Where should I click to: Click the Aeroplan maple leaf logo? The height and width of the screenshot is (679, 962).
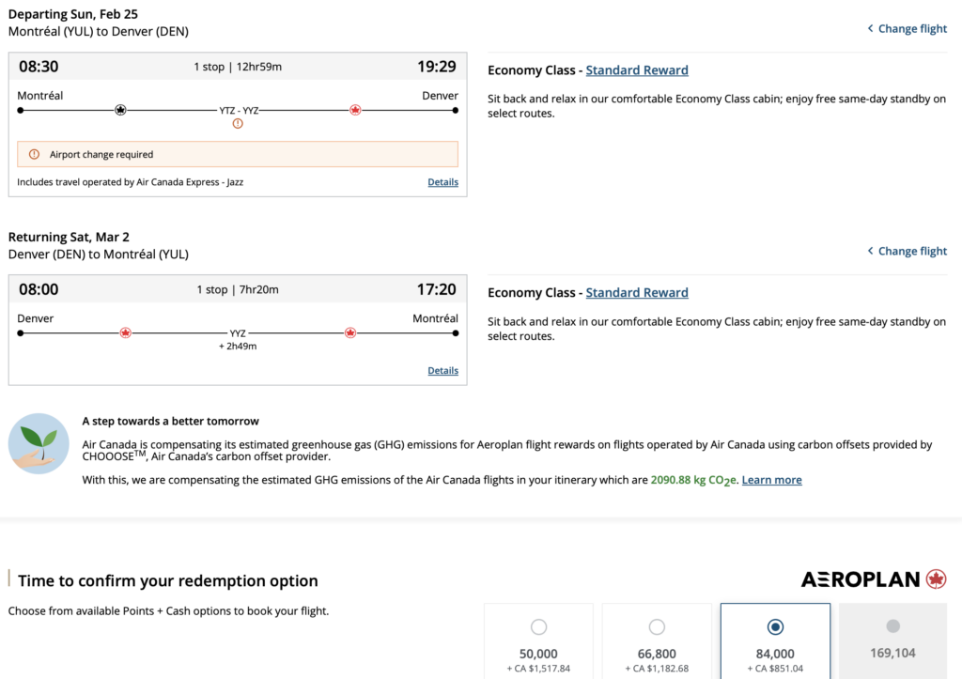[936, 579]
